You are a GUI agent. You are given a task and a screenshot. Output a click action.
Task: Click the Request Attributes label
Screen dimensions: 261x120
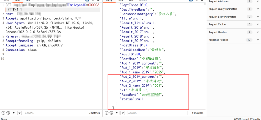(x=218, y=1)
